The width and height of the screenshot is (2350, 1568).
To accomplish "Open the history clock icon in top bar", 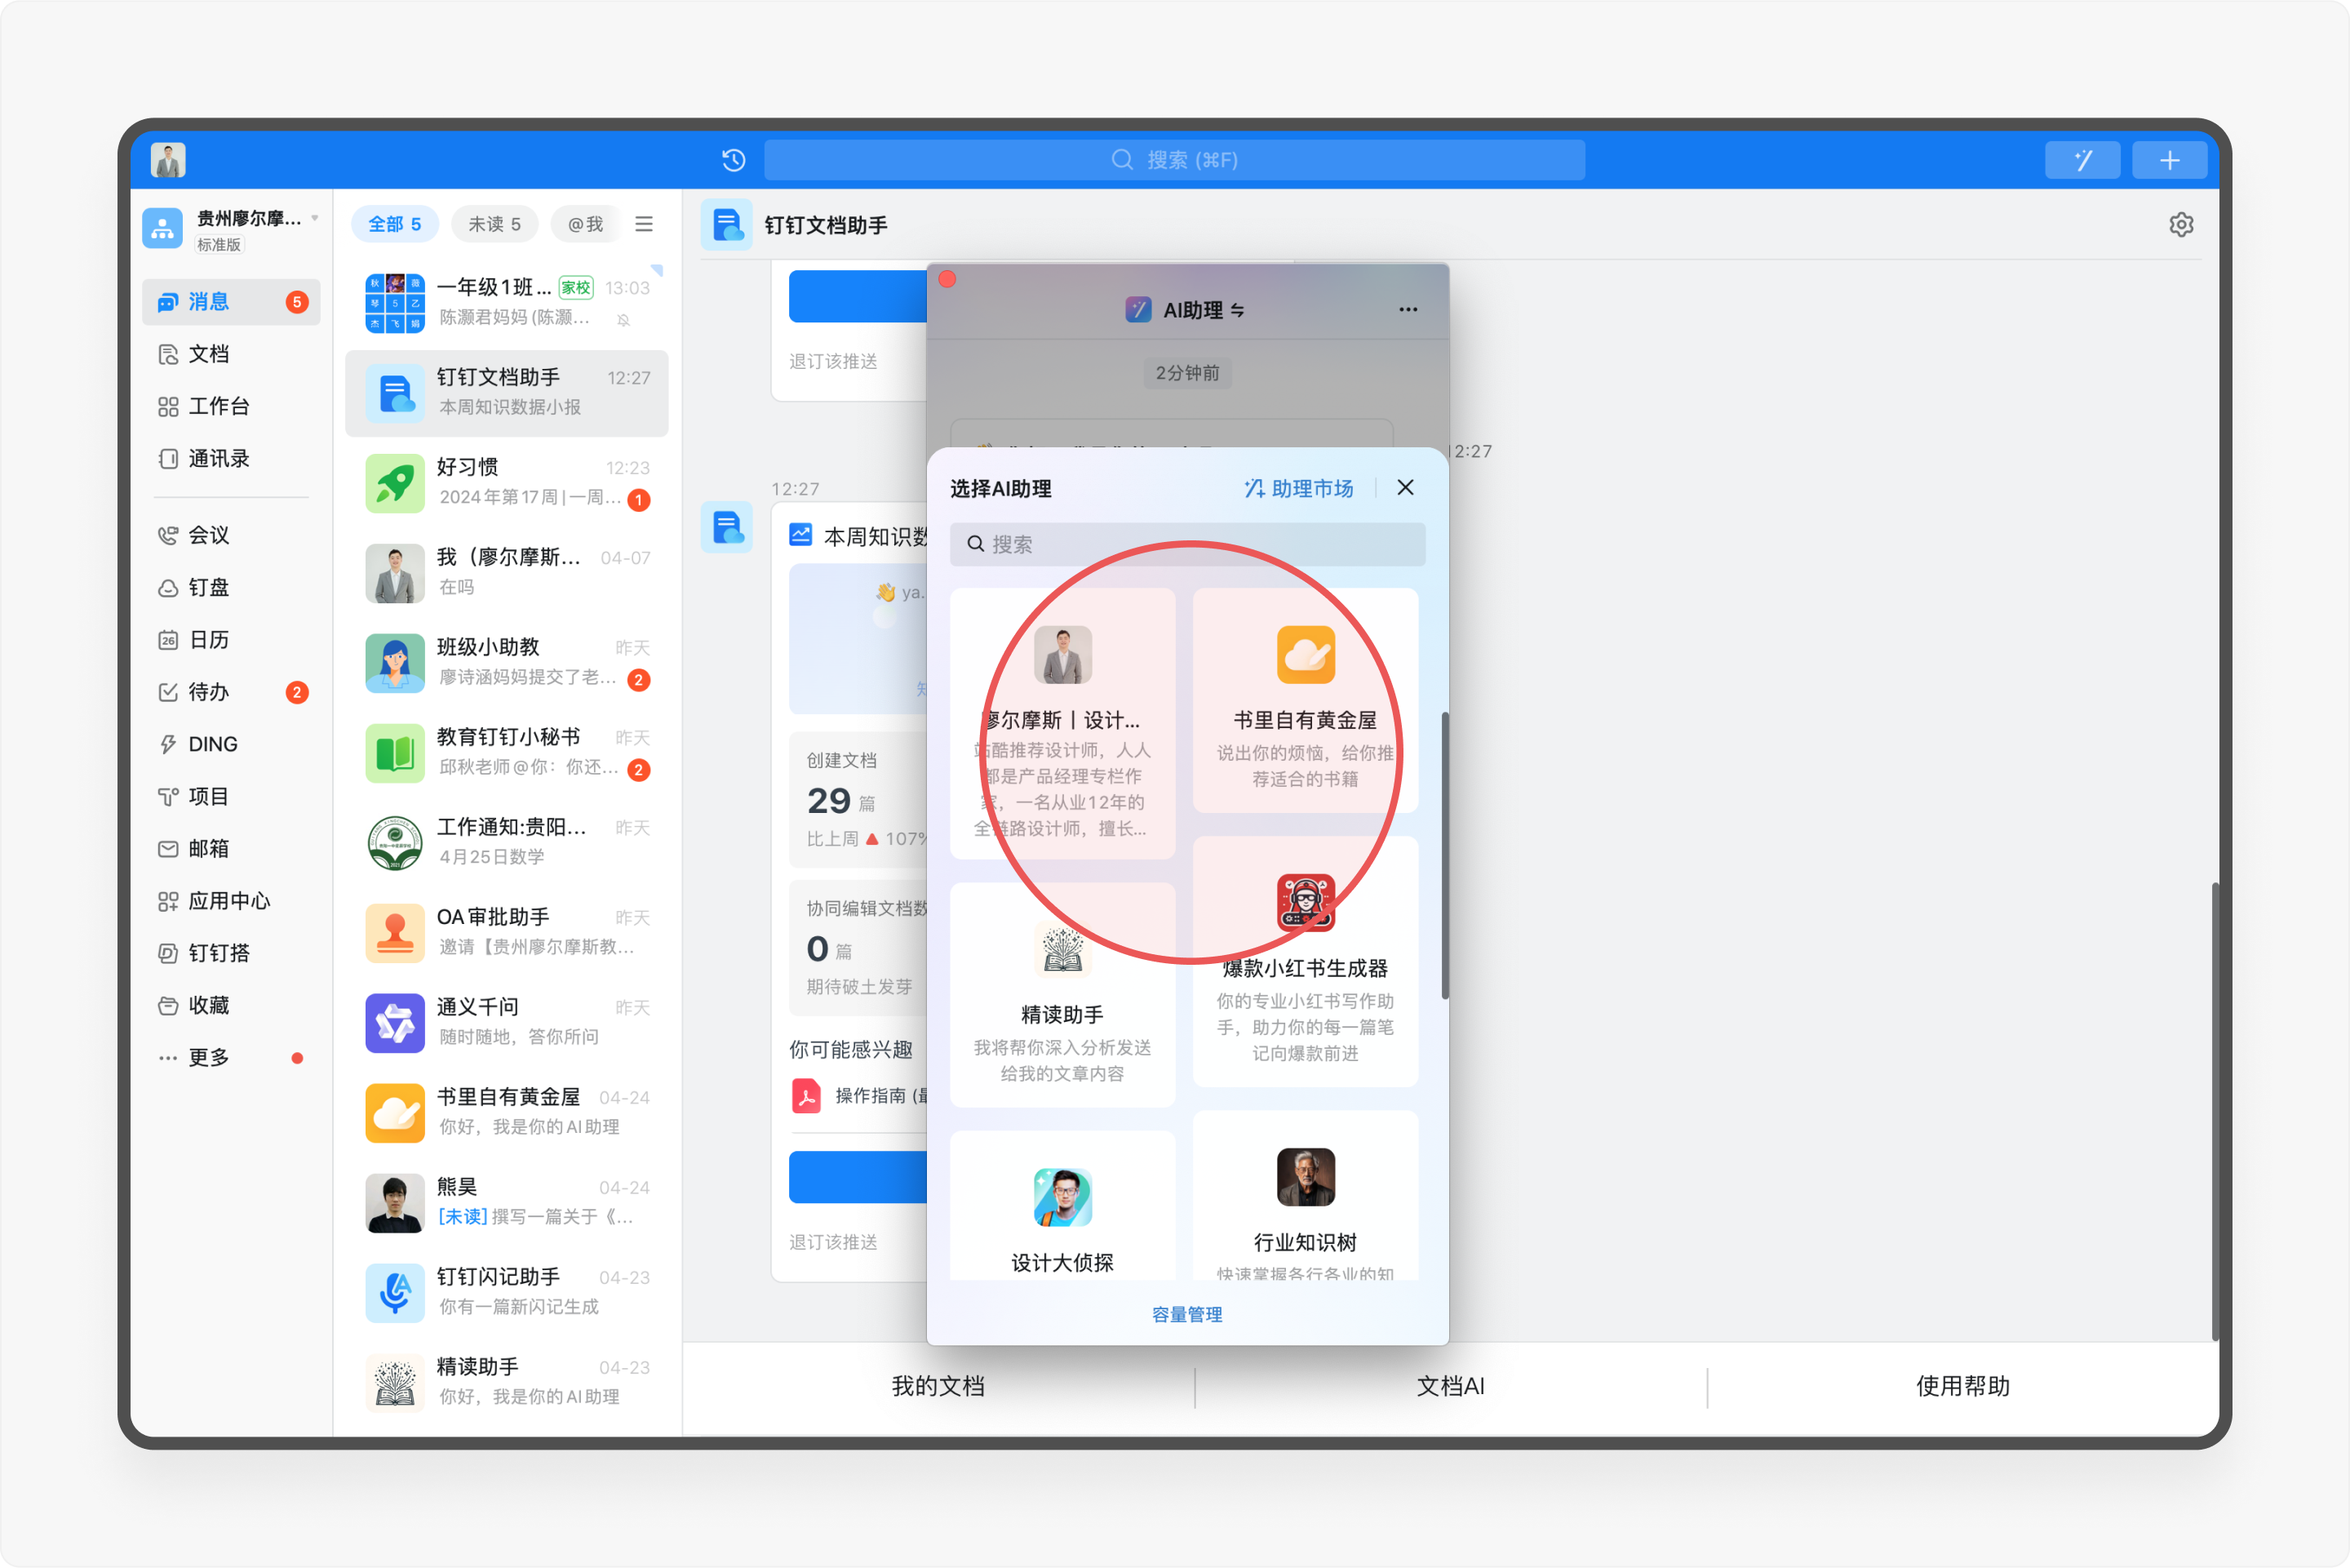I will point(734,160).
